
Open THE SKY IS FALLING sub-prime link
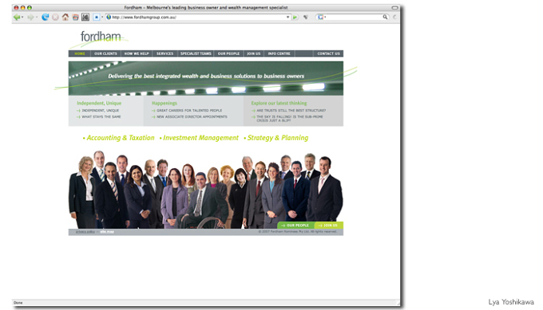[x=290, y=119]
